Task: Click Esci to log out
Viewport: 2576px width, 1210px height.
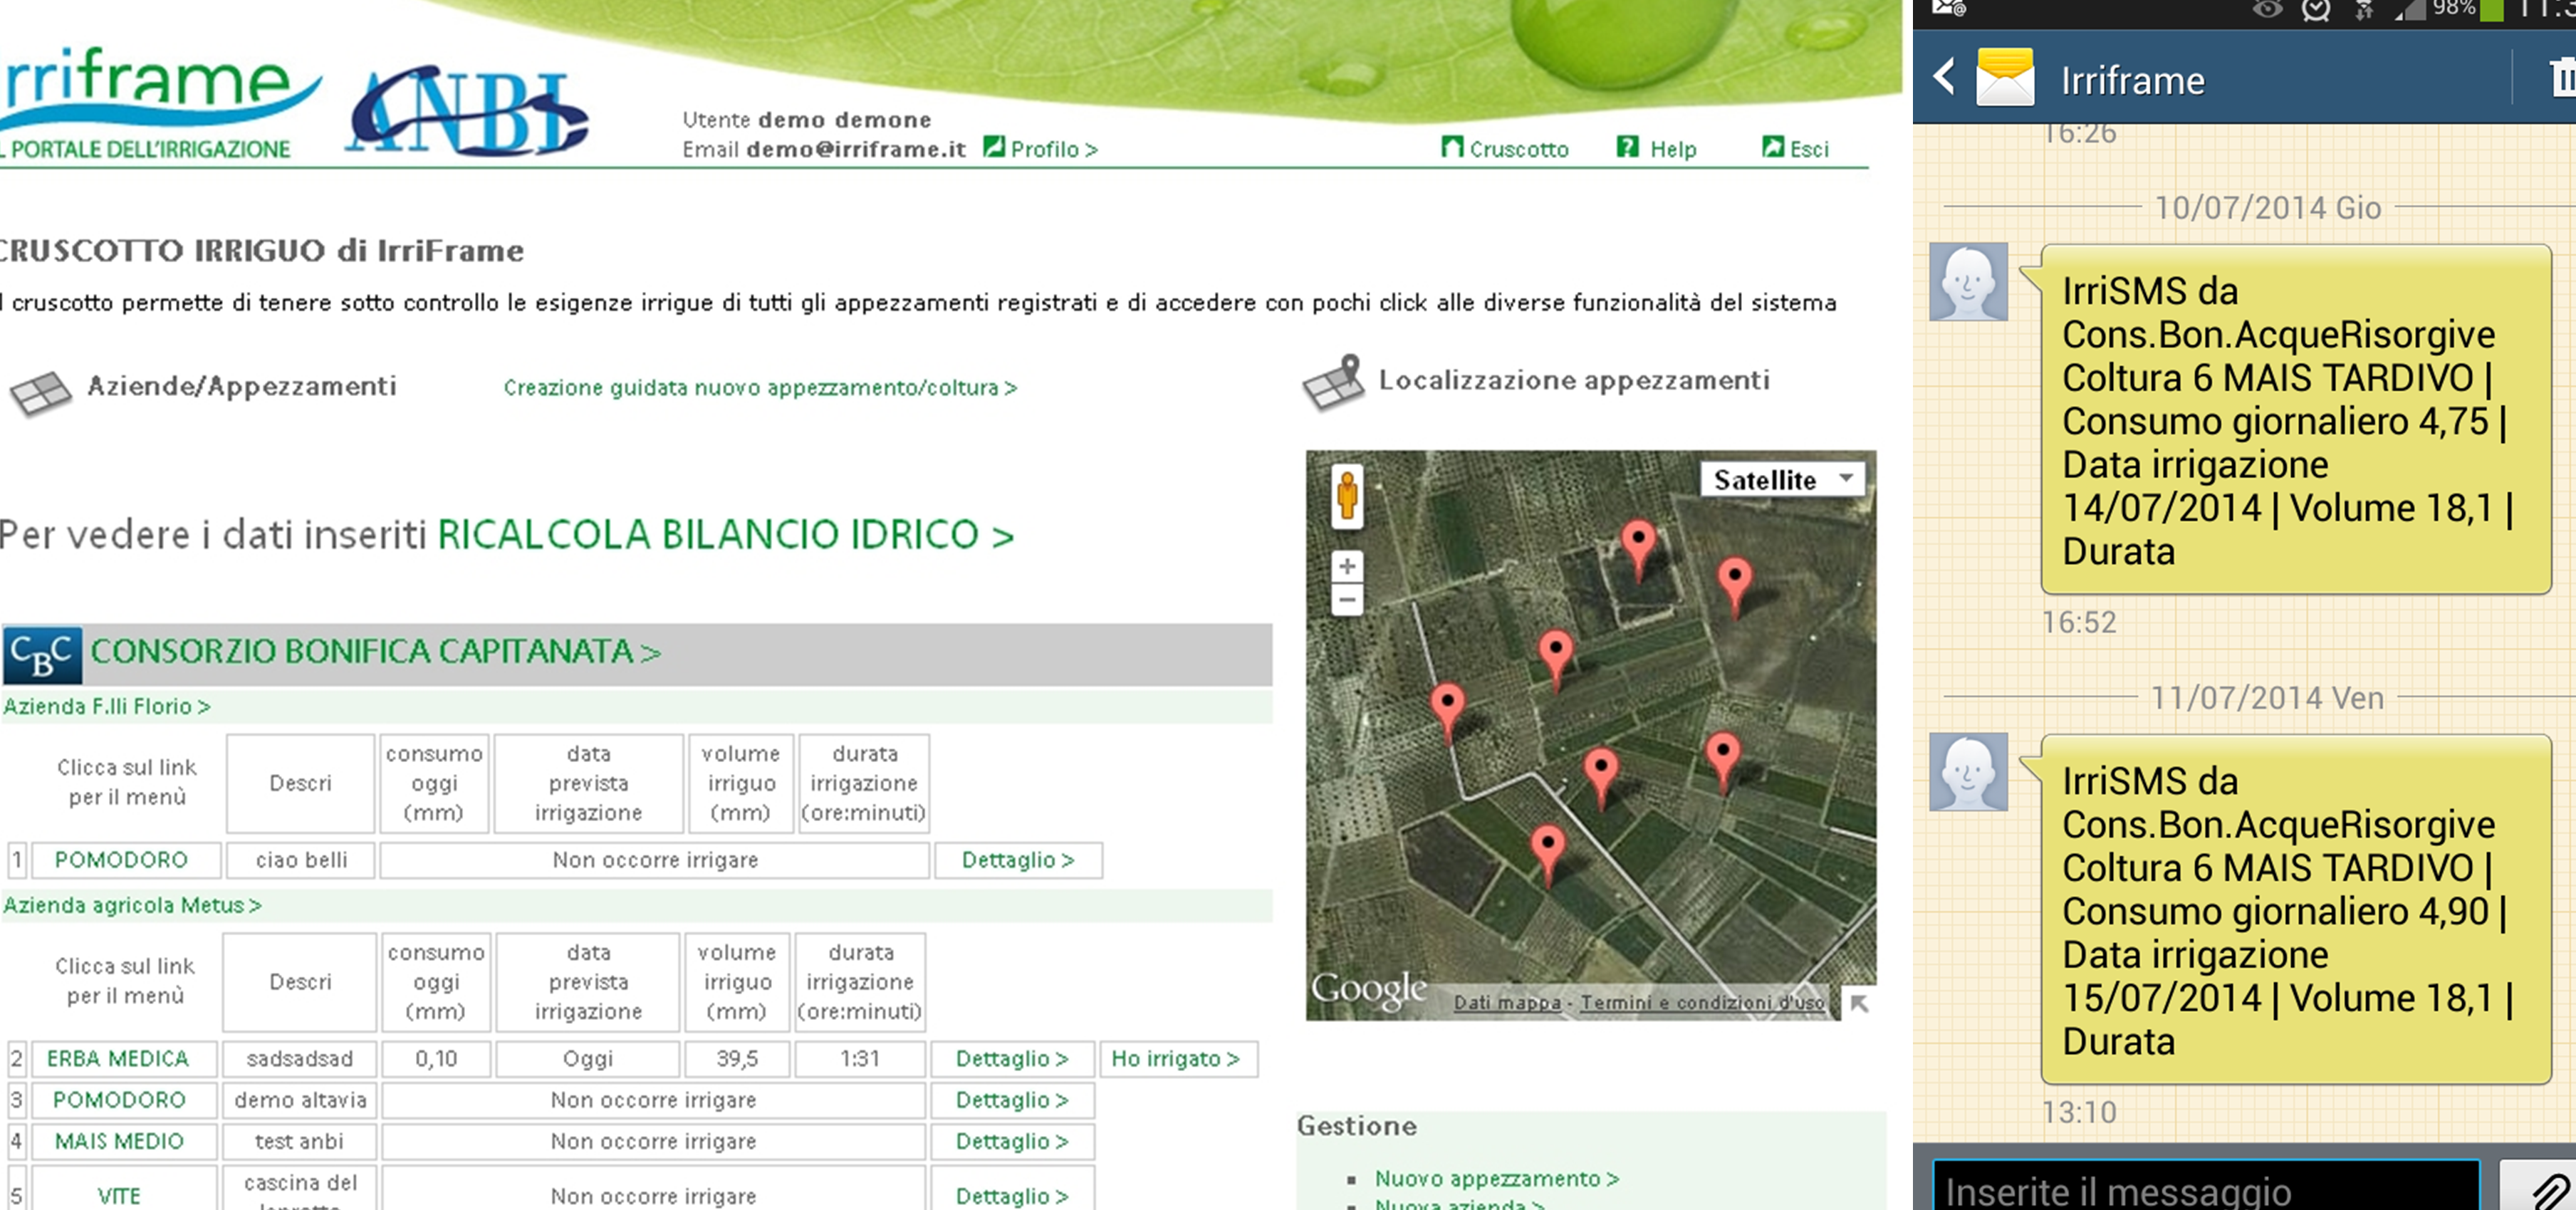Action: pyautogui.click(x=1795, y=149)
